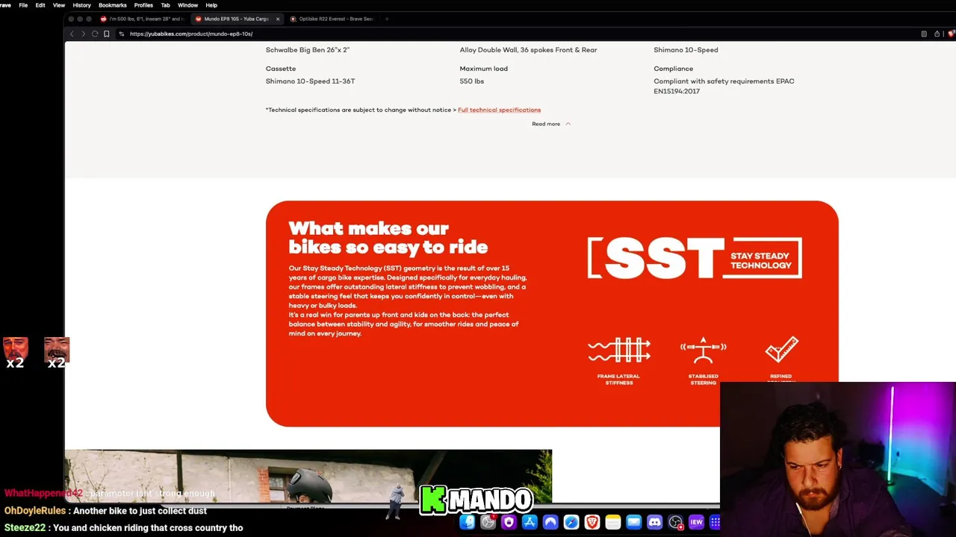Click the "Shimano 10-Speed" text at top right
Viewport: 956px width, 537px height.
(x=686, y=50)
